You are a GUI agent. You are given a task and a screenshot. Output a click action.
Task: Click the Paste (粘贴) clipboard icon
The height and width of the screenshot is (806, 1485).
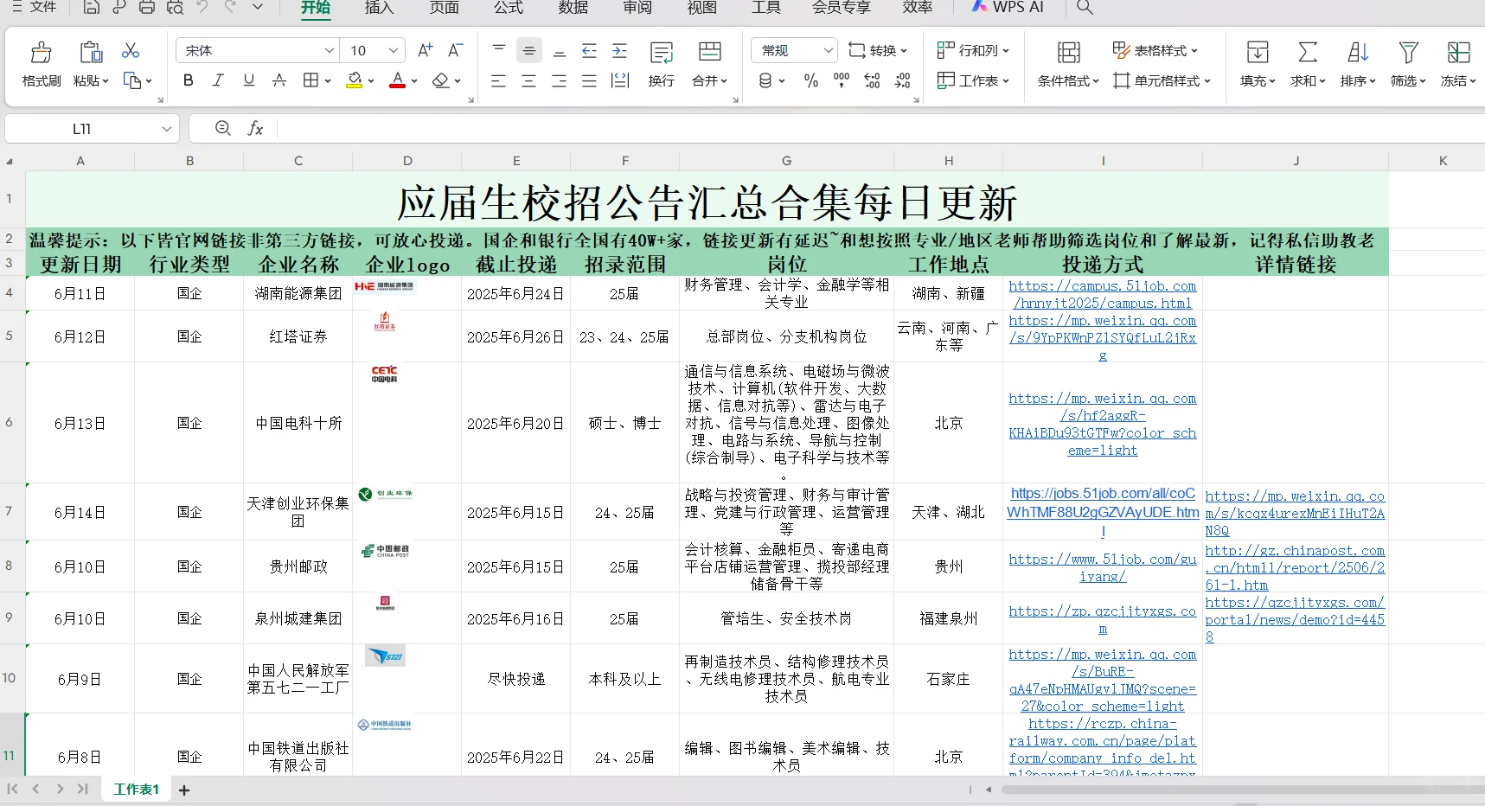[x=91, y=53]
